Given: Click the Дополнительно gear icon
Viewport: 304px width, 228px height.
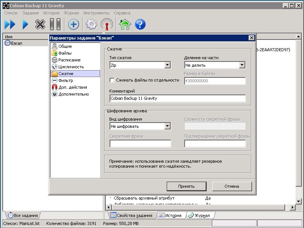Looking at the screenshot, I should click(x=55, y=94).
